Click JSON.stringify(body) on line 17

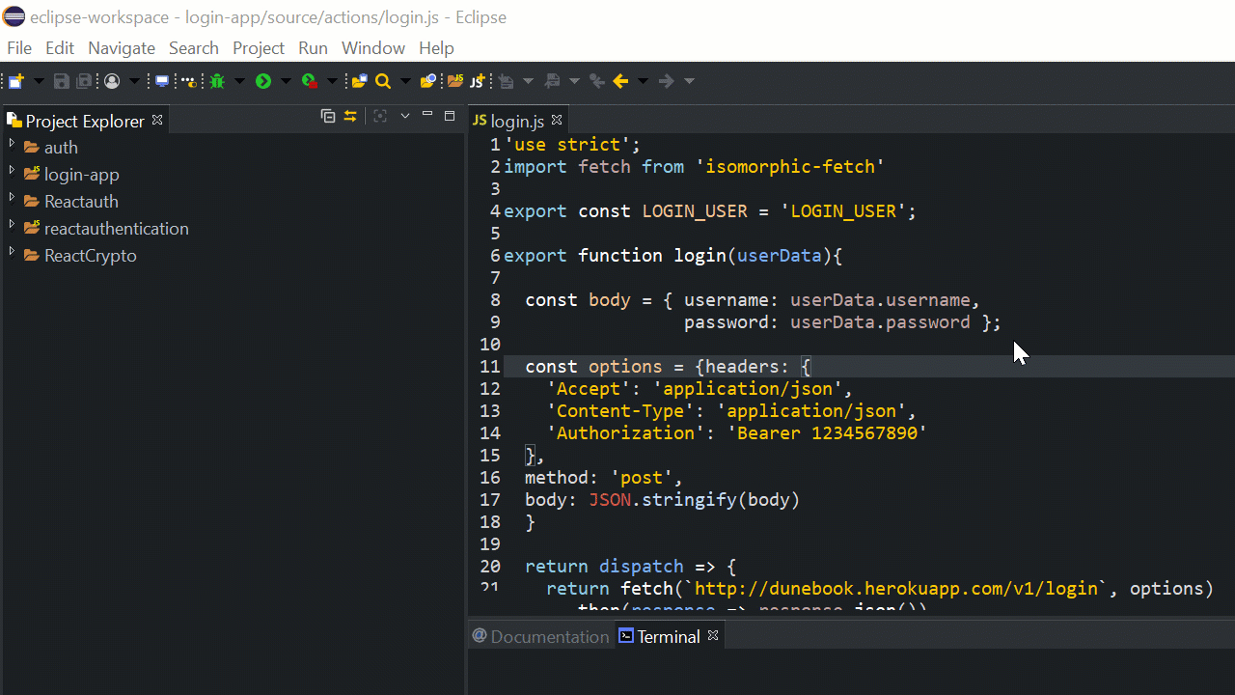coord(695,500)
